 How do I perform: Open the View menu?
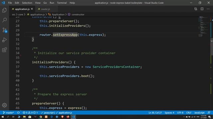[x=38, y=3]
